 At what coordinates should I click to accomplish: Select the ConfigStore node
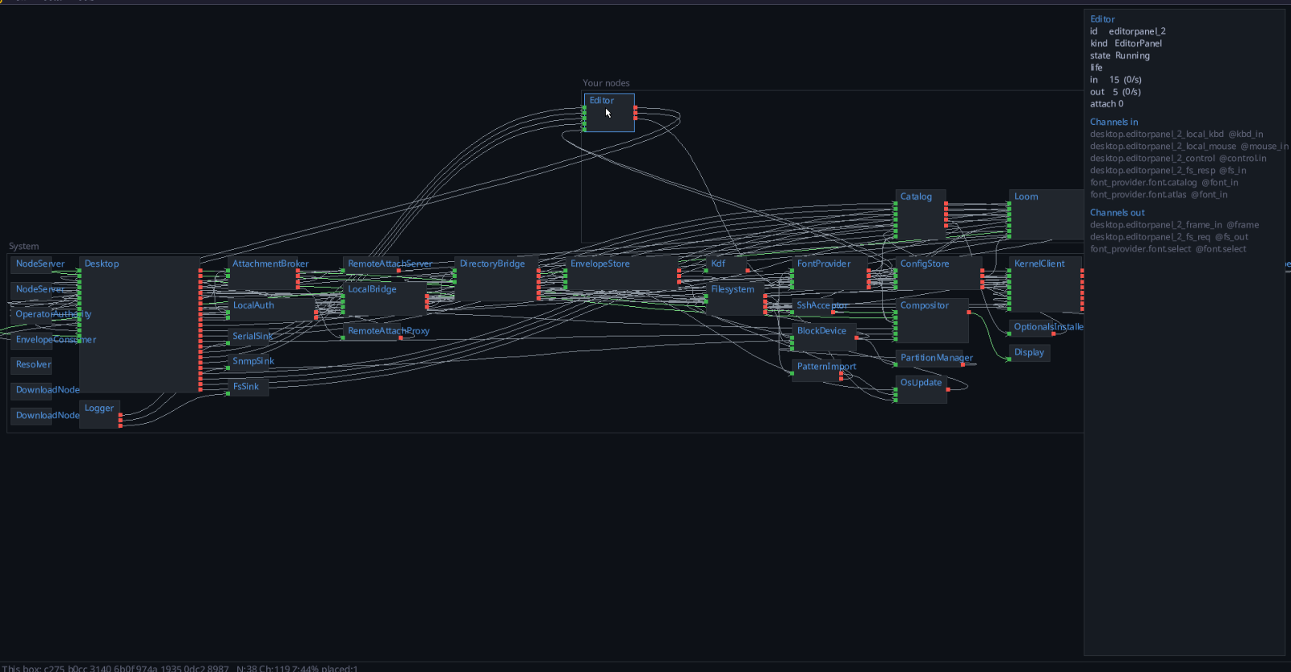click(x=939, y=274)
